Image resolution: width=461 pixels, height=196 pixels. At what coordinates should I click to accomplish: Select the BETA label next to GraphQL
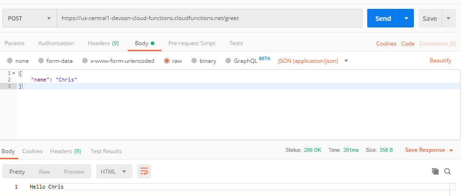click(x=265, y=58)
